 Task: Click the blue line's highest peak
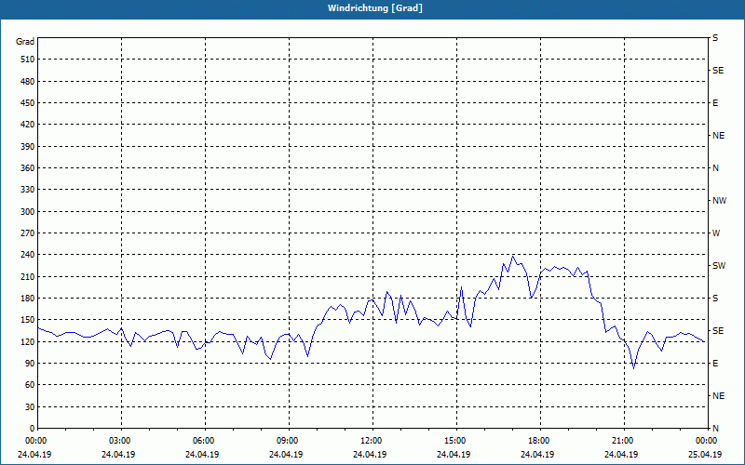pyautogui.click(x=512, y=257)
